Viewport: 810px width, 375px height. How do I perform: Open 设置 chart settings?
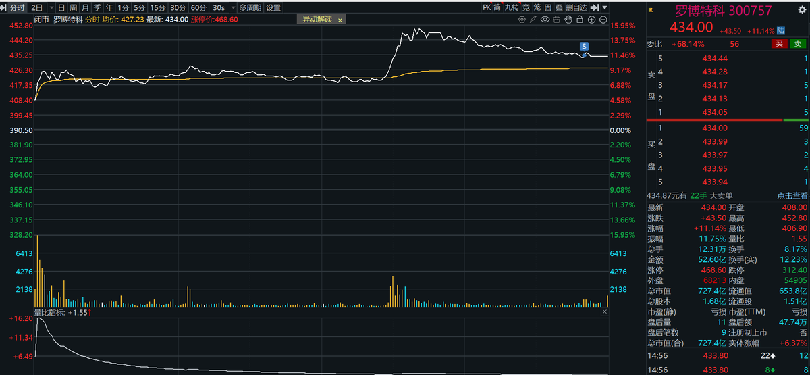[x=273, y=8]
